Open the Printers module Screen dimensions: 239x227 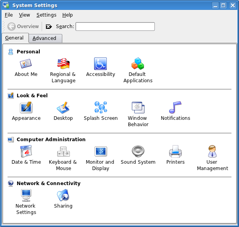click(175, 155)
